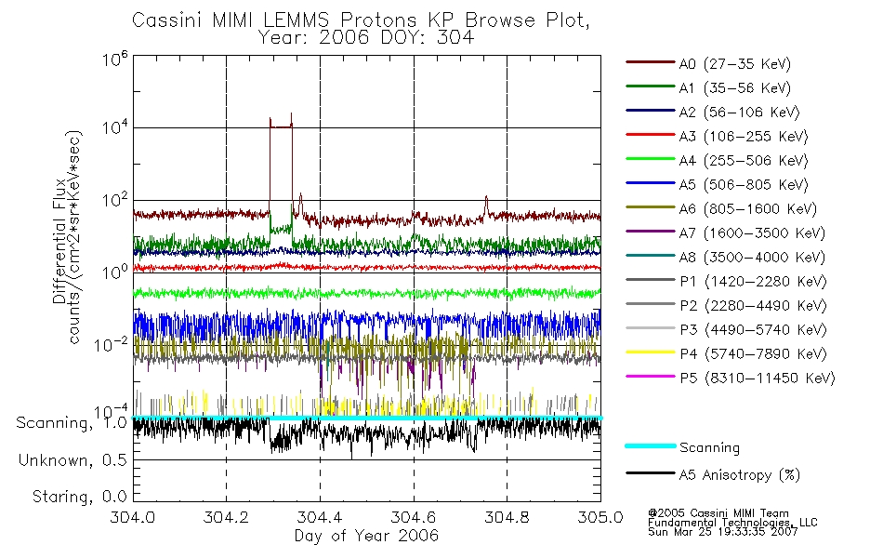
Task: Click the @2005 Cassini MIMI Team credit
Action: 718,513
